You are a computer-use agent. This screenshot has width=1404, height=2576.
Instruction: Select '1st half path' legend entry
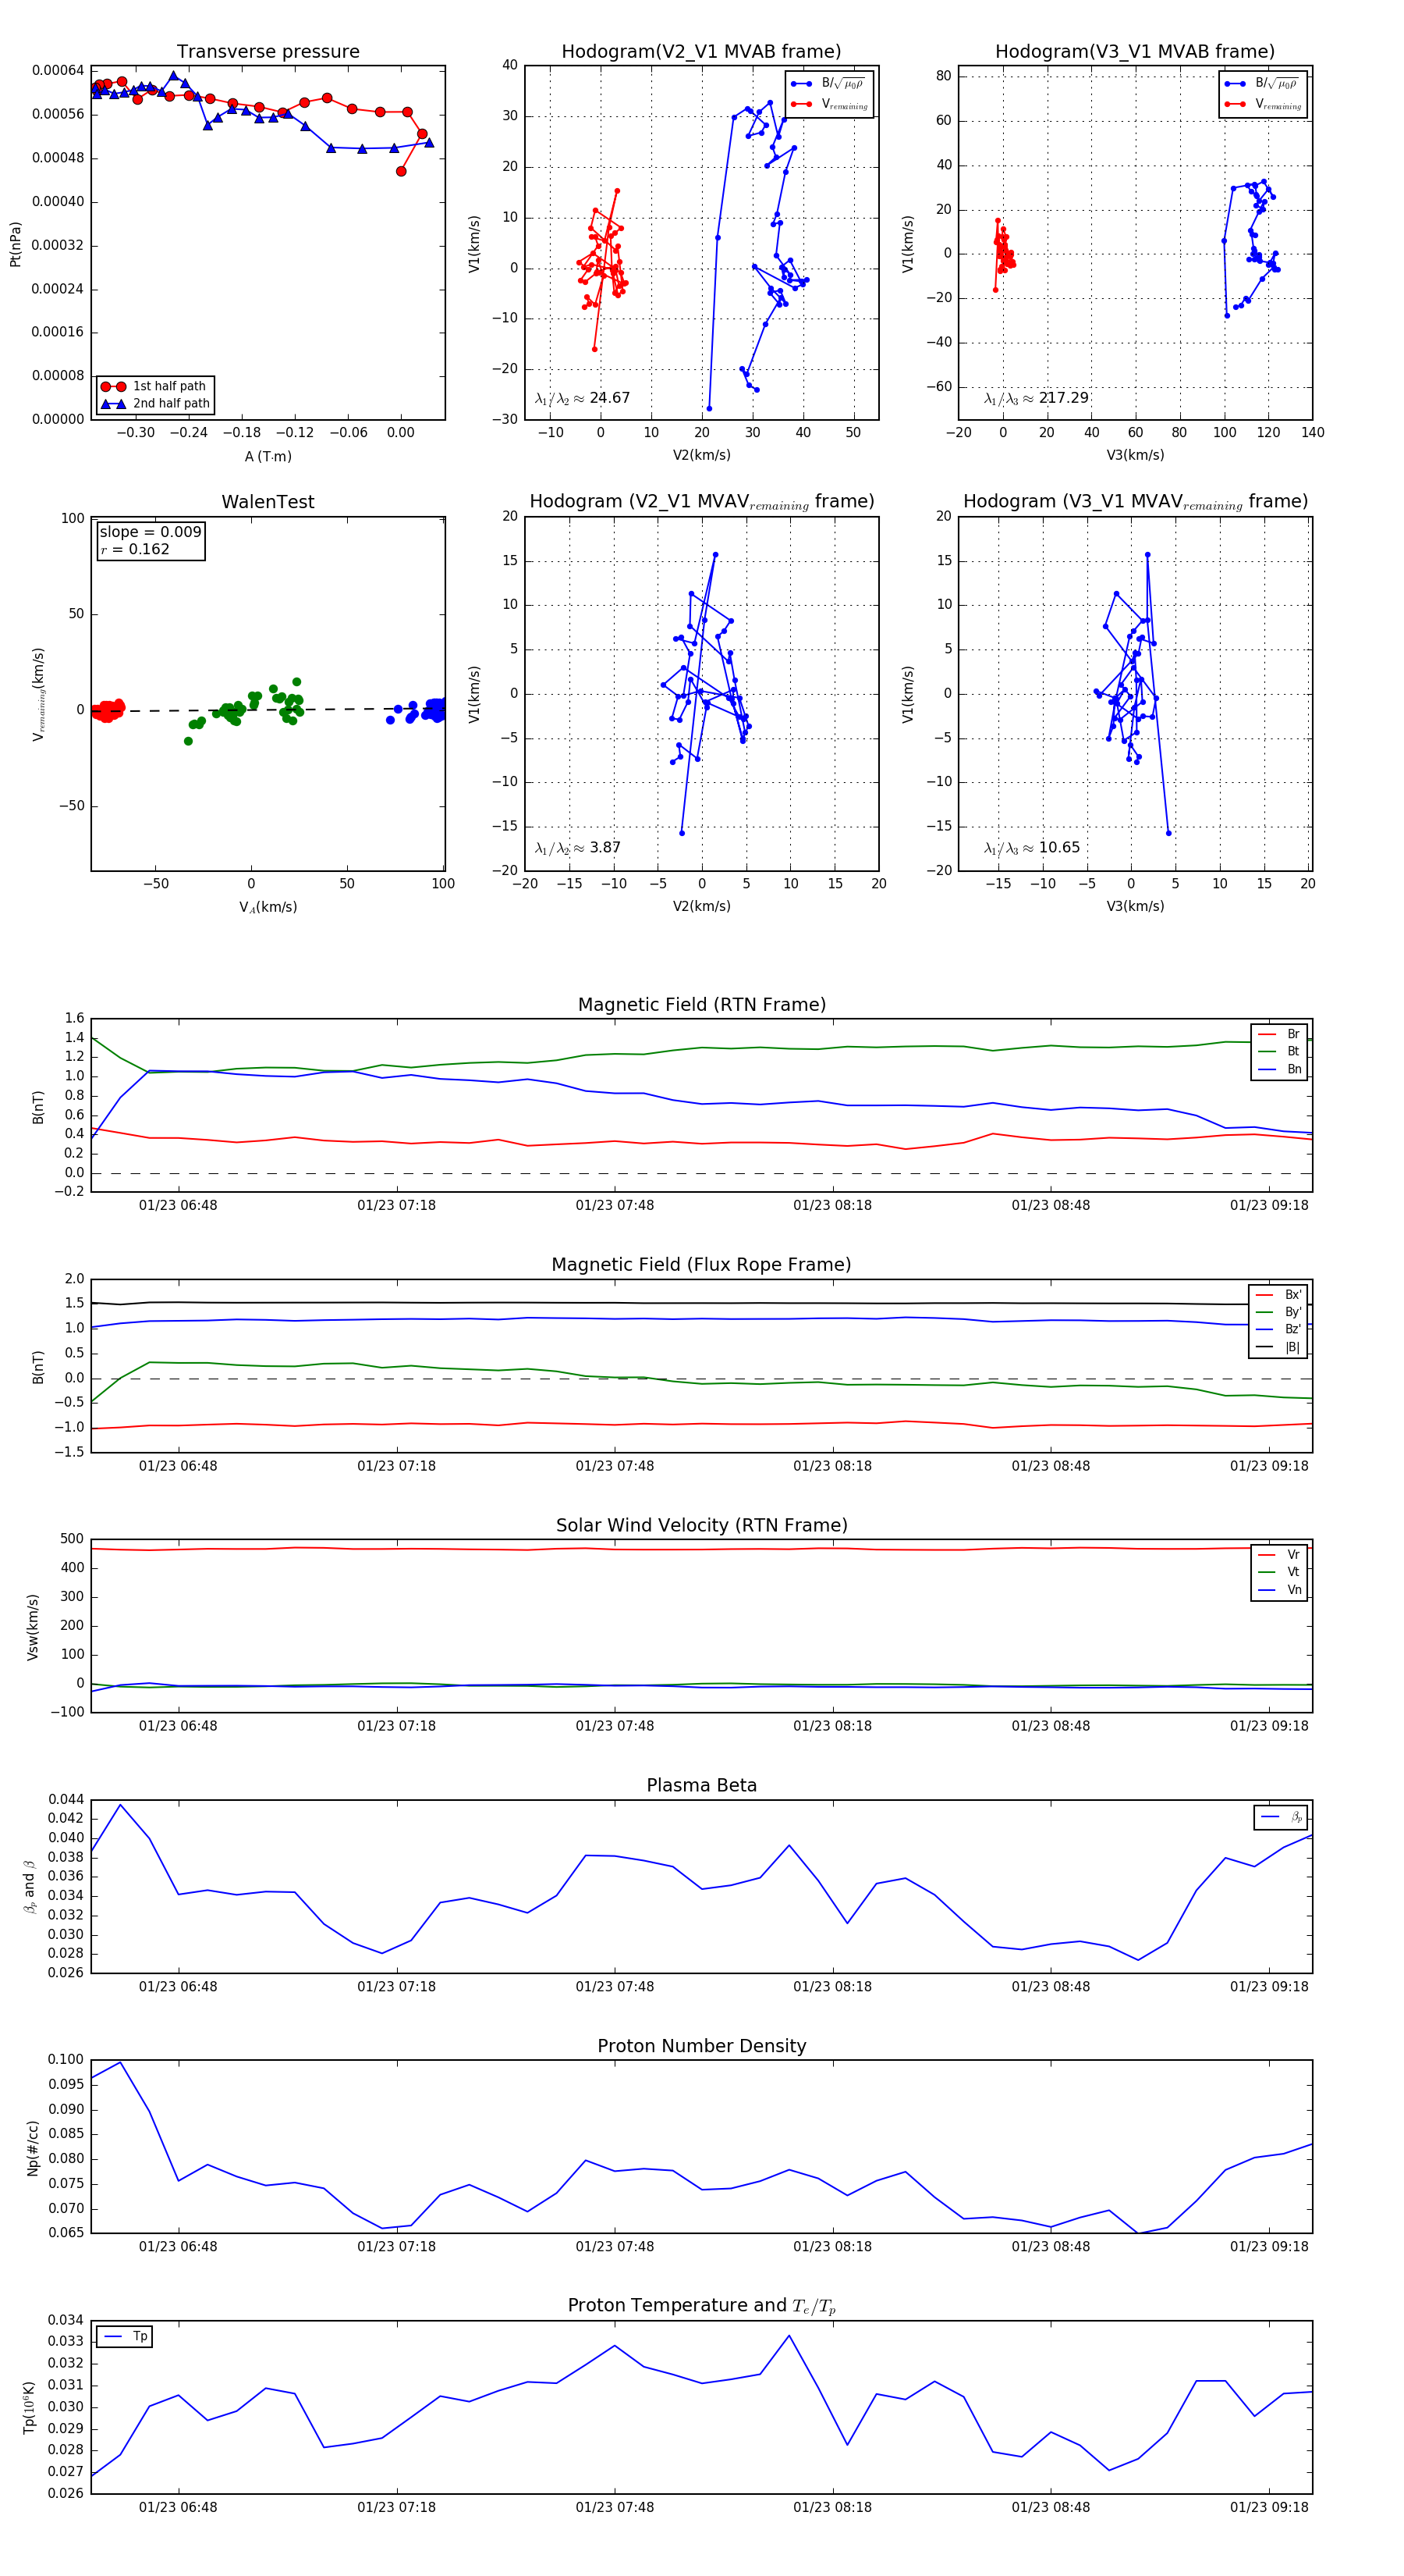pyautogui.click(x=156, y=386)
